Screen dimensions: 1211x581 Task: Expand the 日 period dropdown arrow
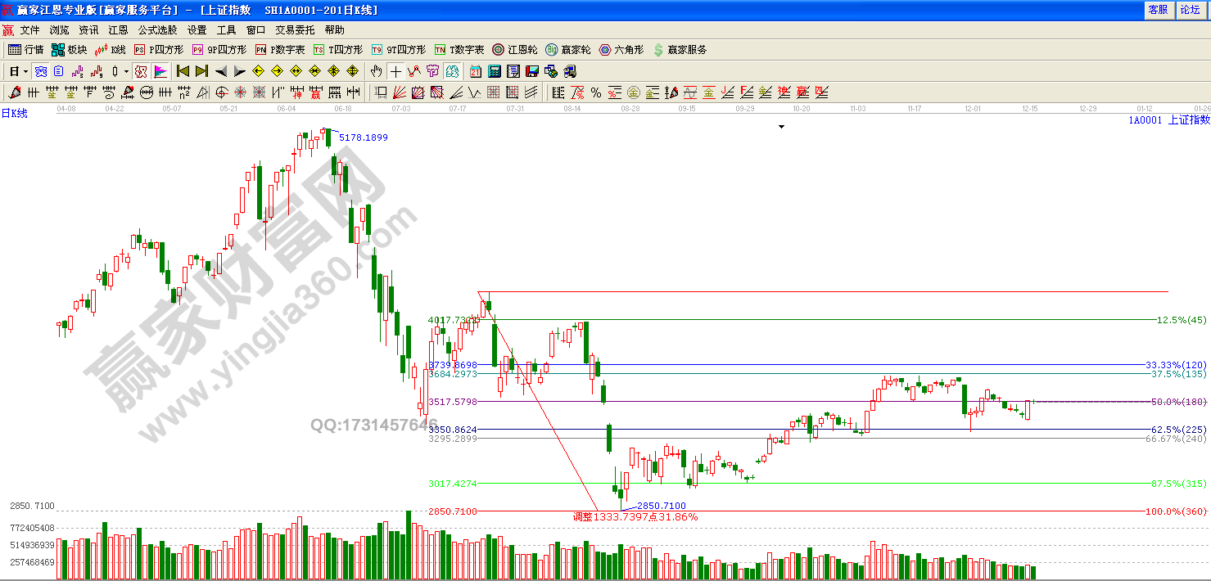click(26, 71)
